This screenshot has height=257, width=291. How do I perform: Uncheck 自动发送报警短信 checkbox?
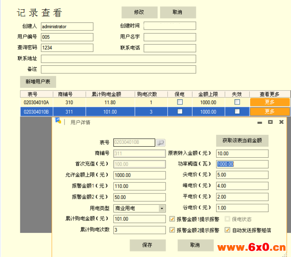227,230
